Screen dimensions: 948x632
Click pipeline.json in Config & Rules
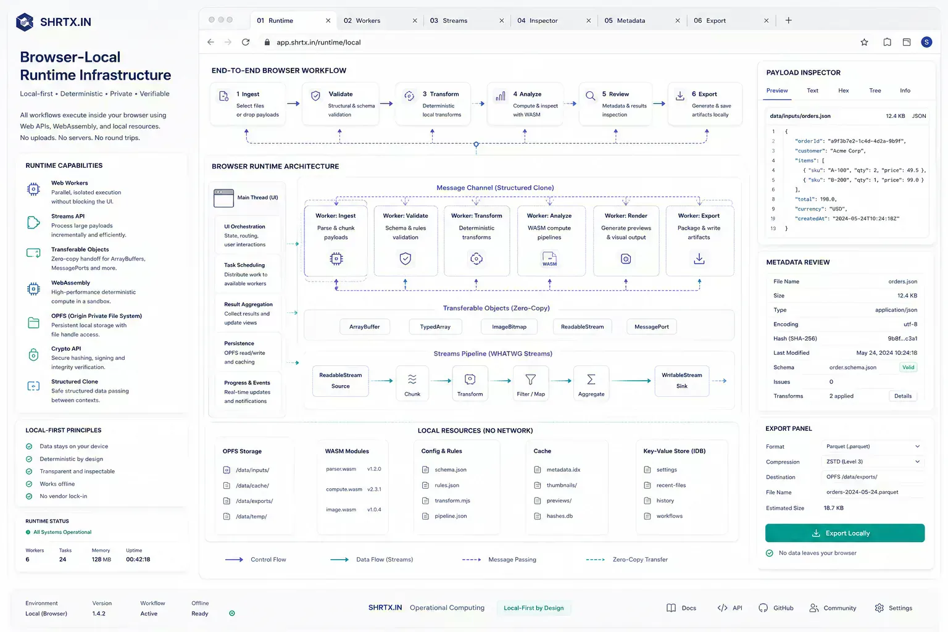pyautogui.click(x=444, y=516)
